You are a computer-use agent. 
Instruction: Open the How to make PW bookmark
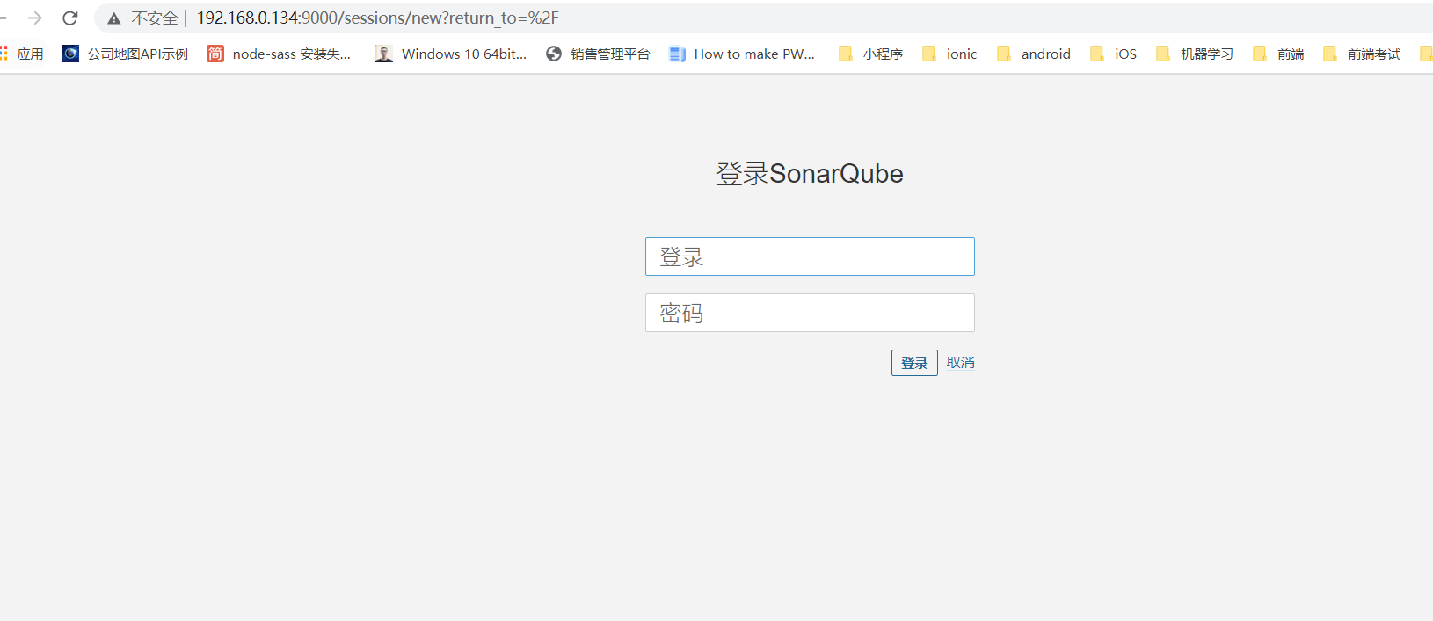click(742, 54)
